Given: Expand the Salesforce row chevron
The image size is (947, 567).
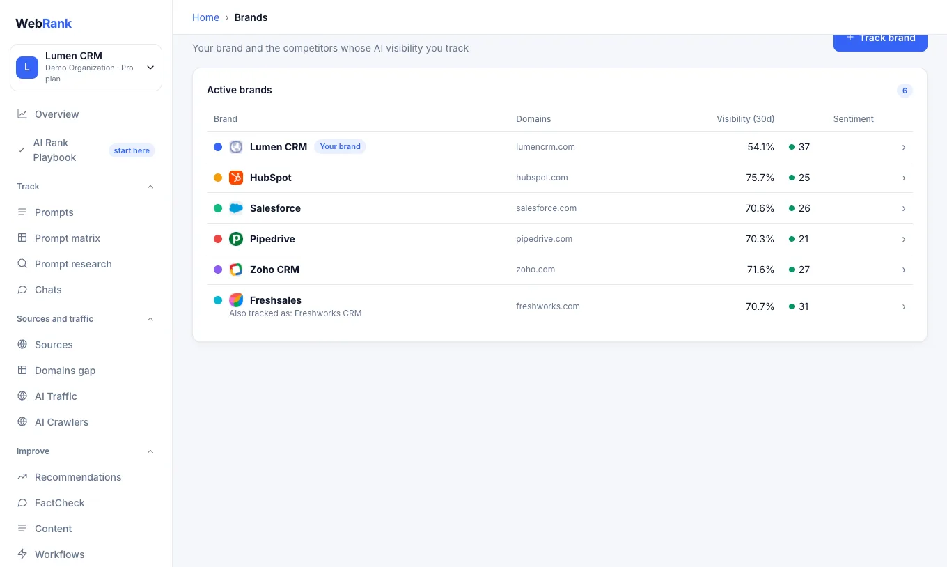Looking at the screenshot, I should click(x=904, y=208).
